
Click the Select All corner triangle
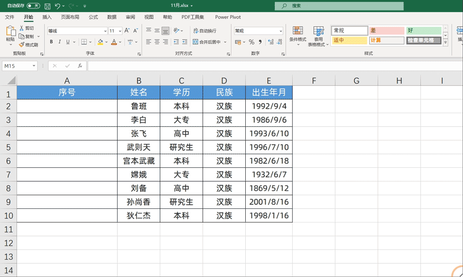11,81
